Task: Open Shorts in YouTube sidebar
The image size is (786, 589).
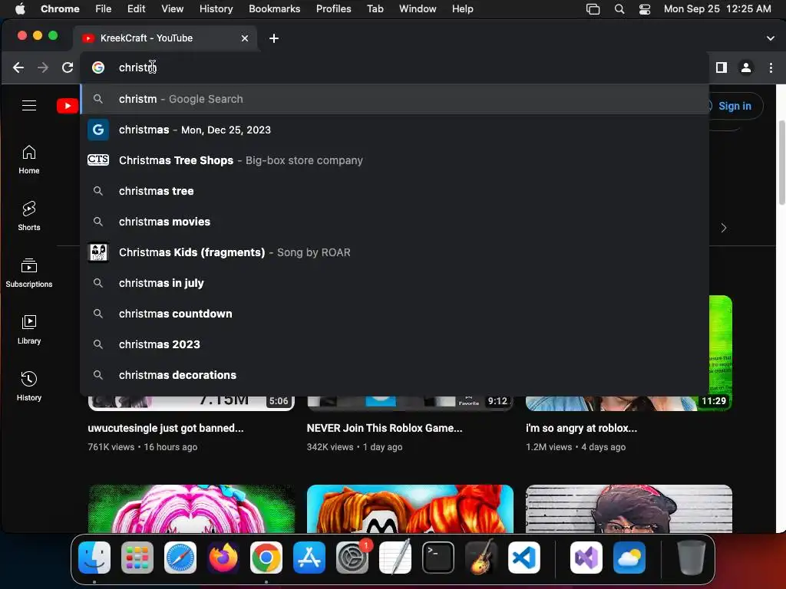Action: [29, 216]
